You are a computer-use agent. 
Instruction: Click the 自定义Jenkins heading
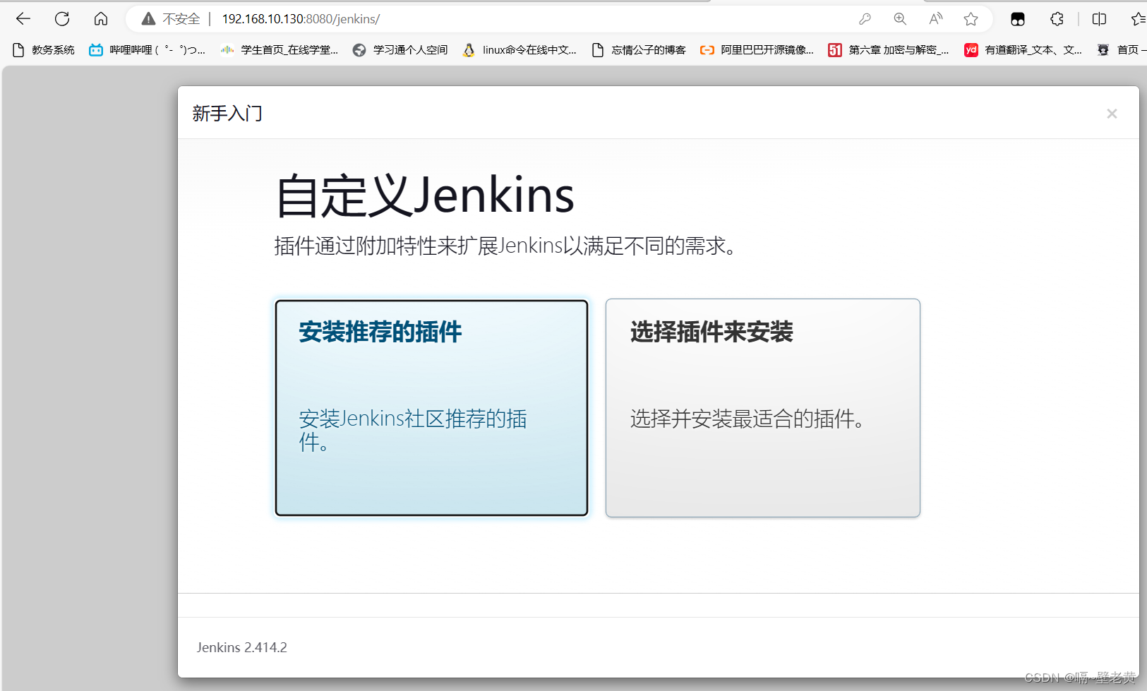tap(425, 196)
